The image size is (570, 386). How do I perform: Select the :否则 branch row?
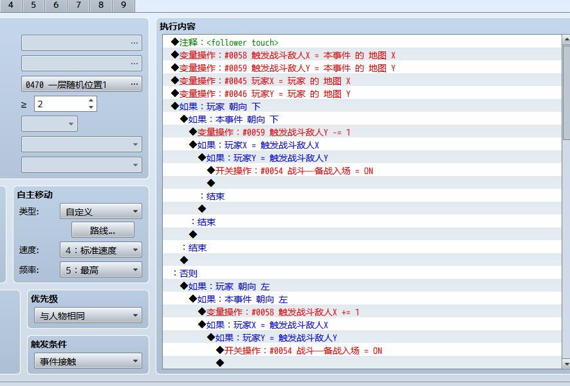pyautogui.click(x=362, y=273)
